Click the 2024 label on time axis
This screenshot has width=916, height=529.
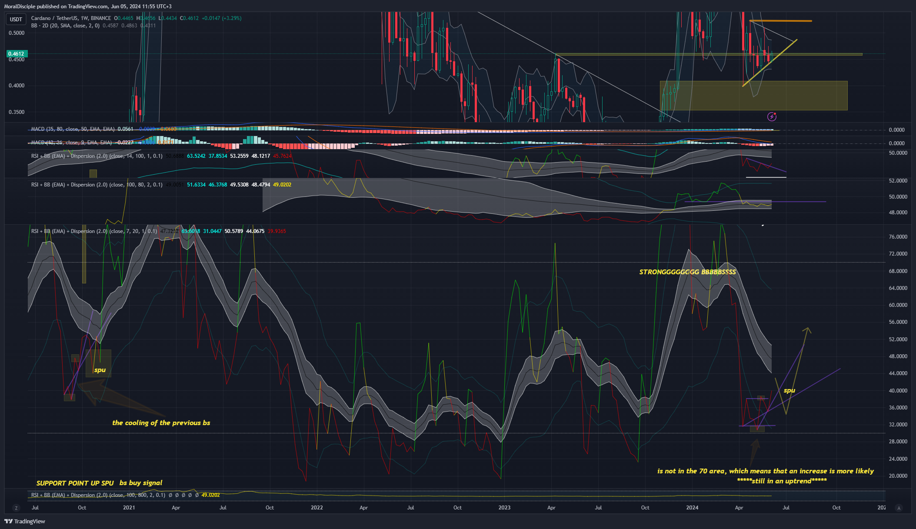tap(692, 508)
